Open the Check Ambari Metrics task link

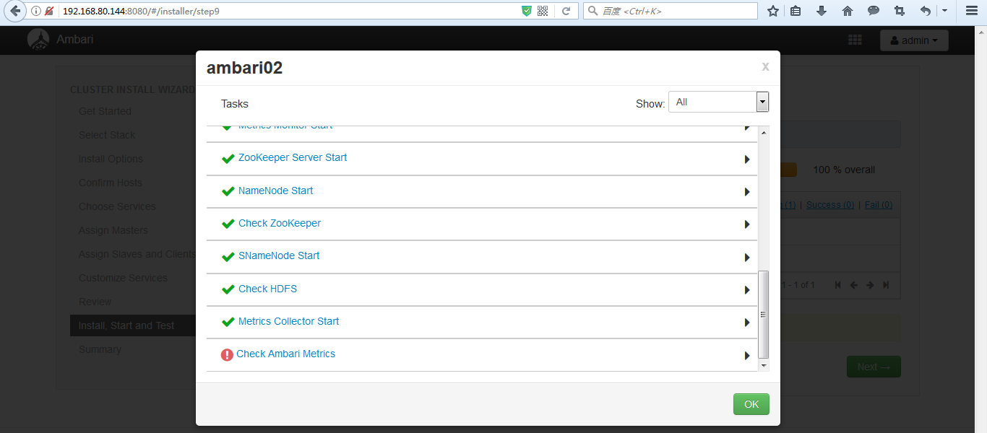285,354
